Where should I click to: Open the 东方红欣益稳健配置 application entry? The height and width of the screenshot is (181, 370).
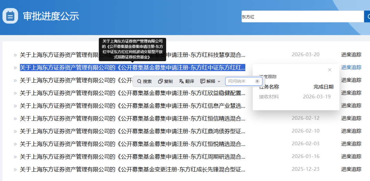[132, 93]
